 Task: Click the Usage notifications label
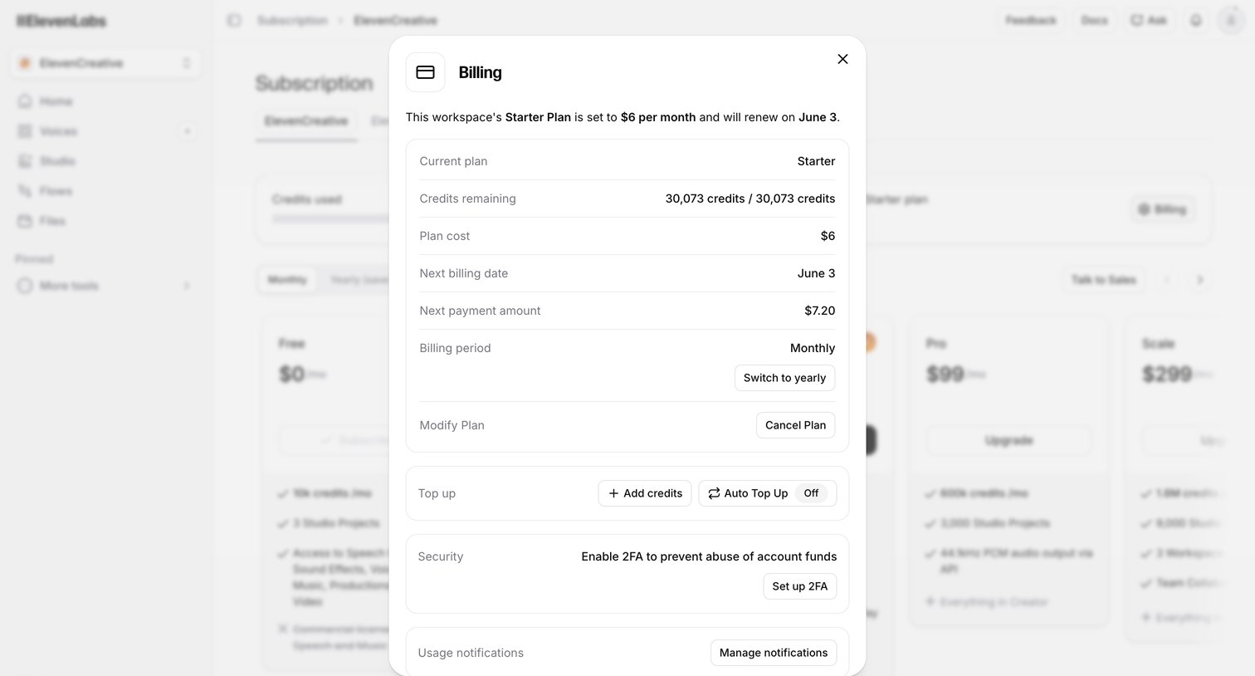click(x=471, y=653)
